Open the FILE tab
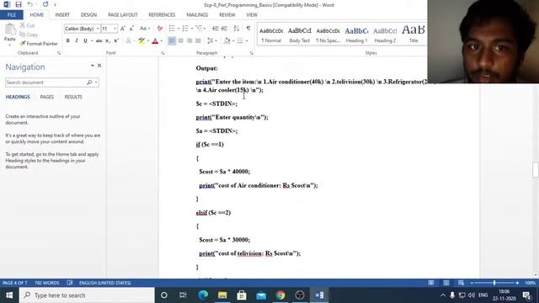The width and height of the screenshot is (539, 303). point(11,15)
